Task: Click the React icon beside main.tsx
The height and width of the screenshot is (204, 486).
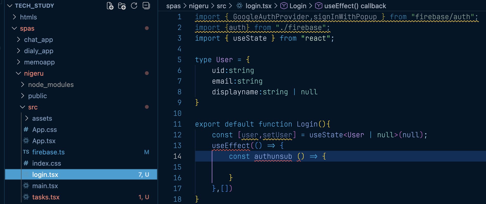Action: click(26, 186)
